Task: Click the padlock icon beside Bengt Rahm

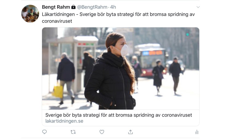Action: pyautogui.click(x=73, y=7)
